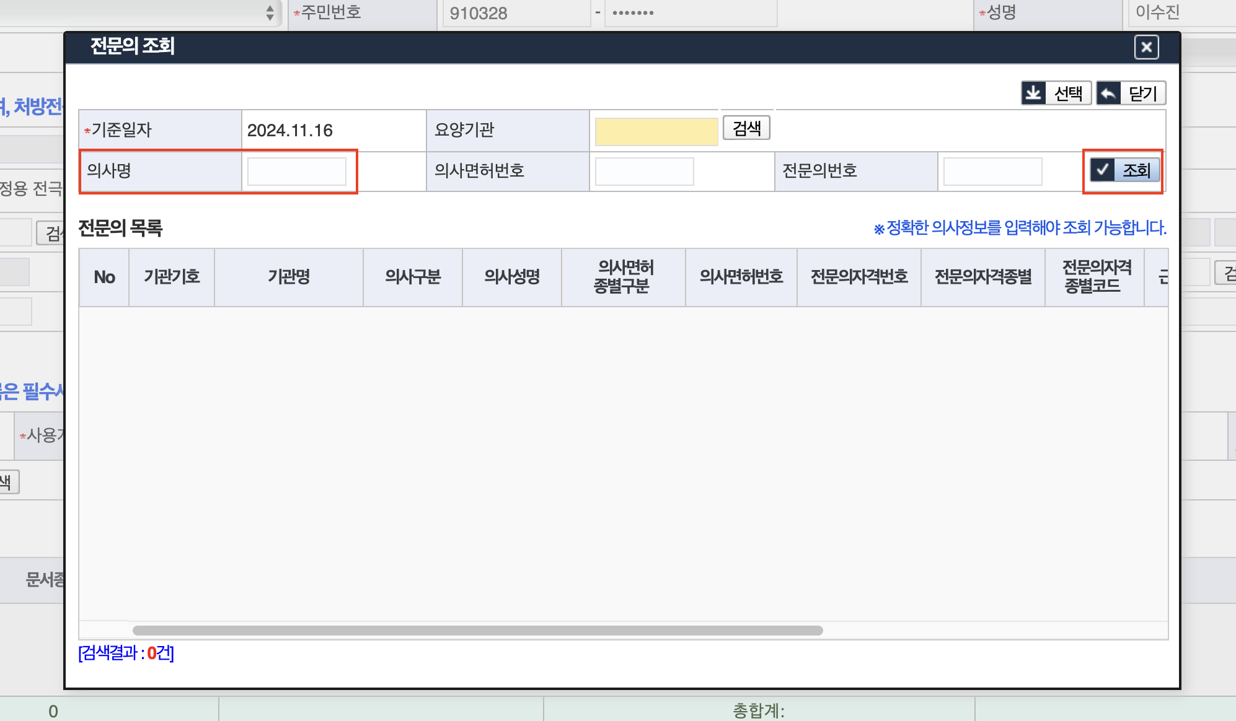This screenshot has width=1236, height=721.
Task: Click the 의사성명 column header
Action: pos(511,277)
